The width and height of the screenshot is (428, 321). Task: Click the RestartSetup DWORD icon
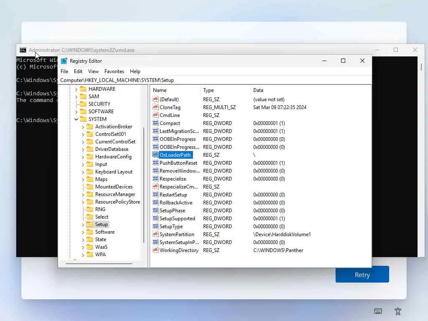click(155, 194)
